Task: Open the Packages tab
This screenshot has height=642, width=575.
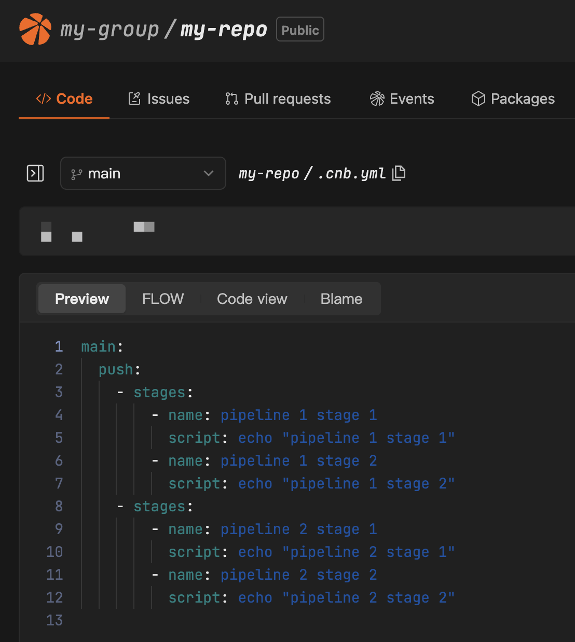Action: coord(513,99)
